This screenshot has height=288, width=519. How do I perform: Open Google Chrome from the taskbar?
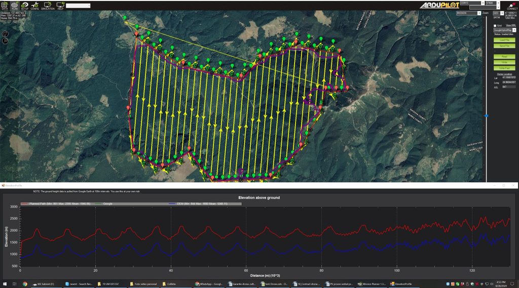point(24,284)
